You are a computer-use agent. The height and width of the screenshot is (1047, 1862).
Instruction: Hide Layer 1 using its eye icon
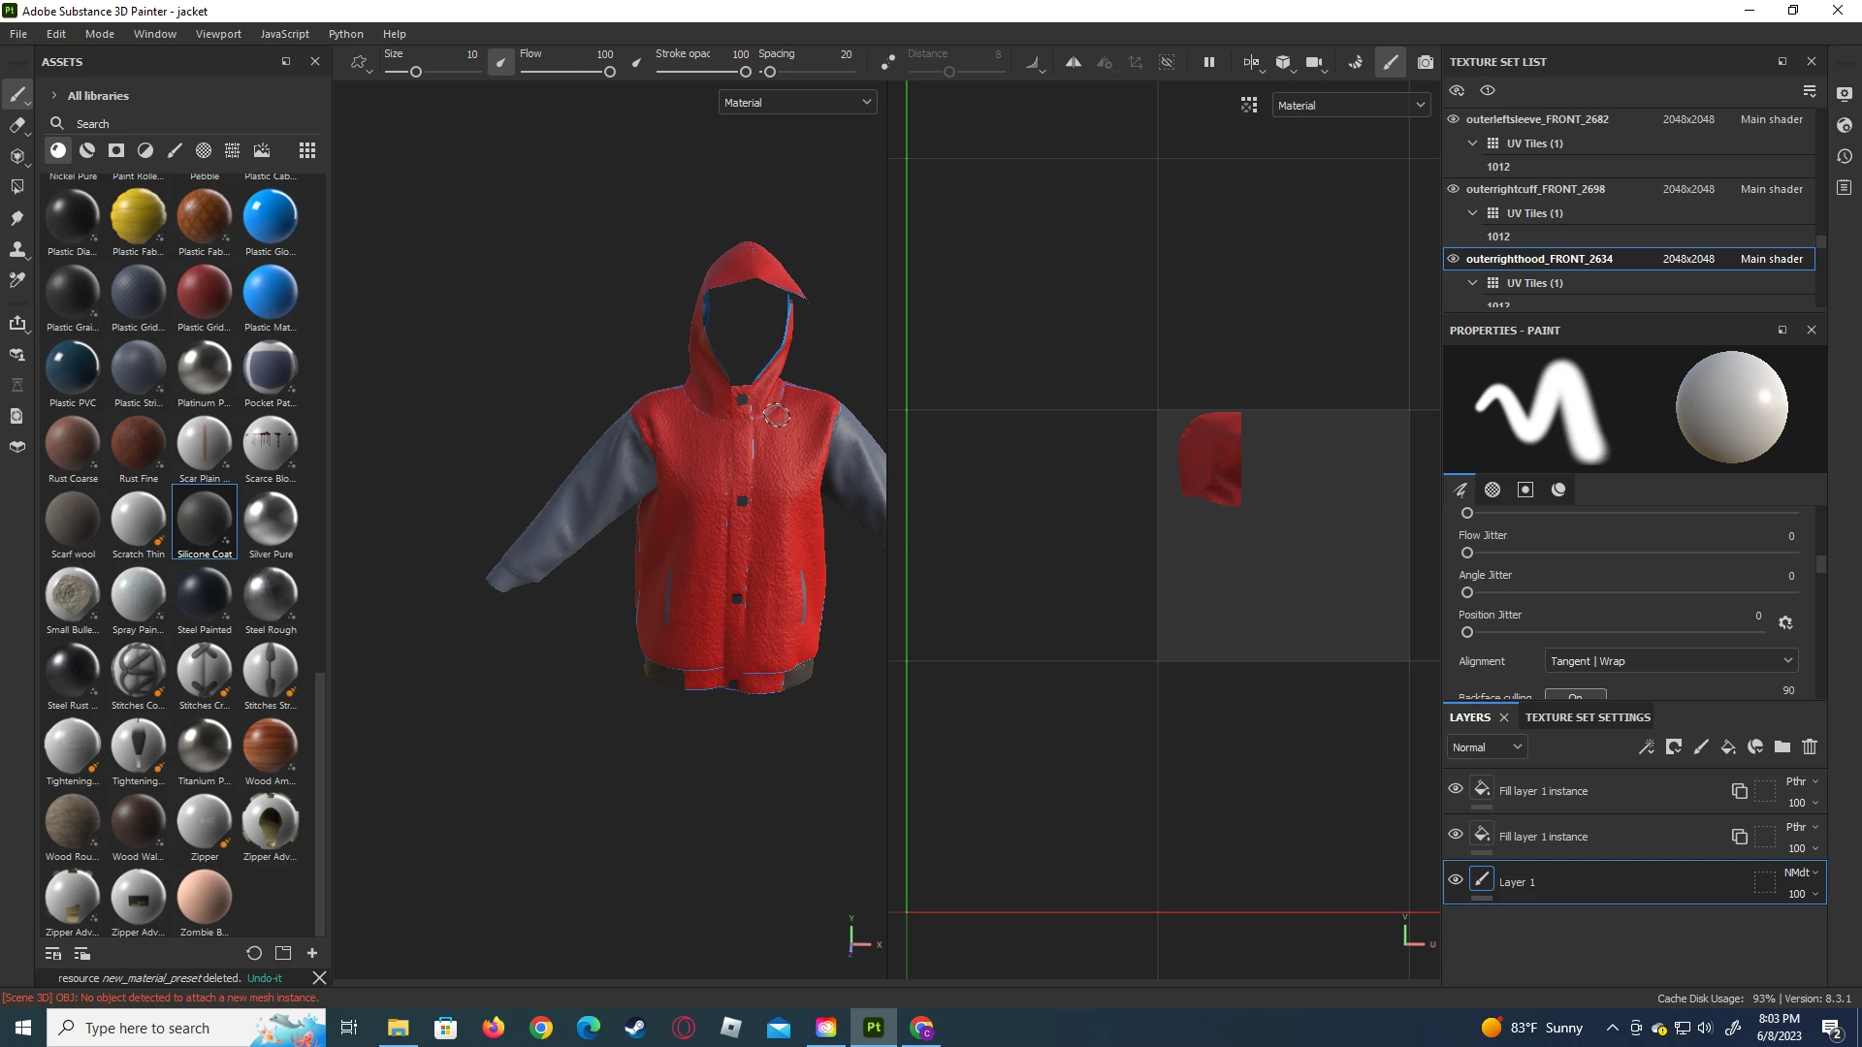point(1456,880)
